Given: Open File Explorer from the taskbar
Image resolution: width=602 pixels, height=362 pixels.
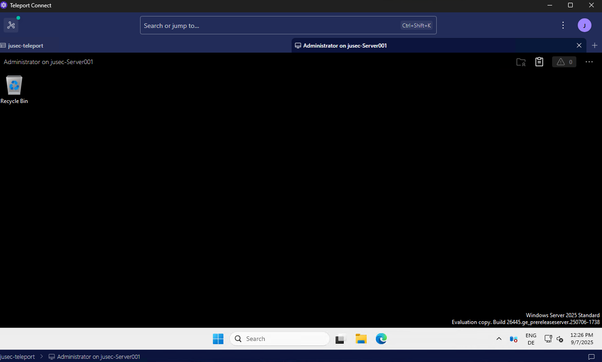Looking at the screenshot, I should [361, 339].
